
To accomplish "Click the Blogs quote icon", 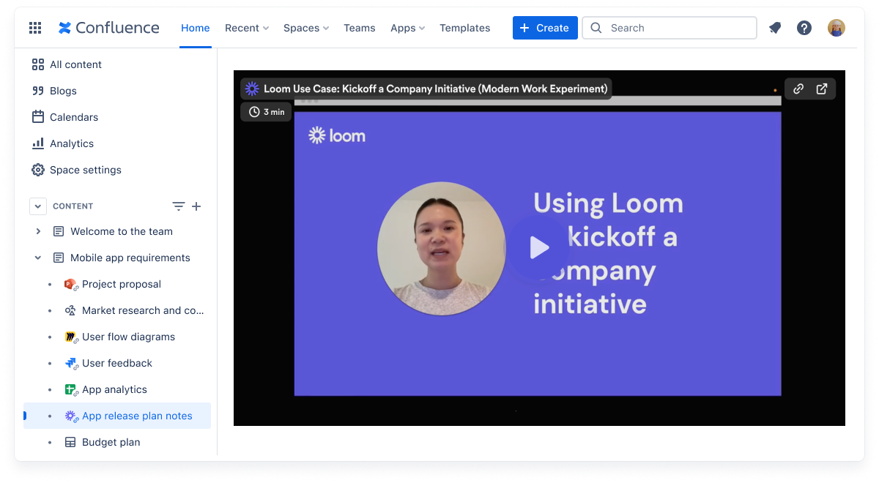I will point(38,91).
